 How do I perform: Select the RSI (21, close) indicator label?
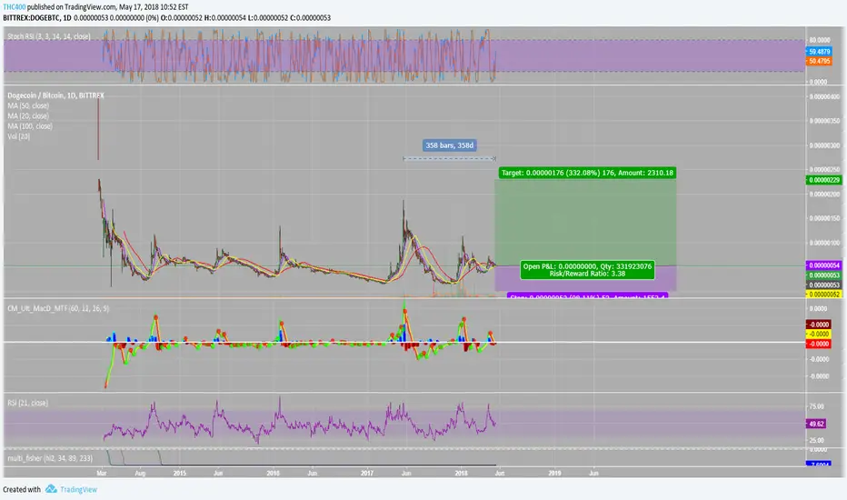coord(27,404)
